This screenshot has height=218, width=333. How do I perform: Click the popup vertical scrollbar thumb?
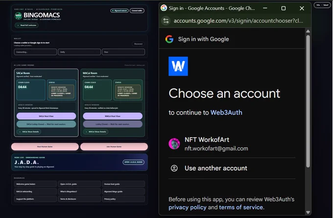308,101
